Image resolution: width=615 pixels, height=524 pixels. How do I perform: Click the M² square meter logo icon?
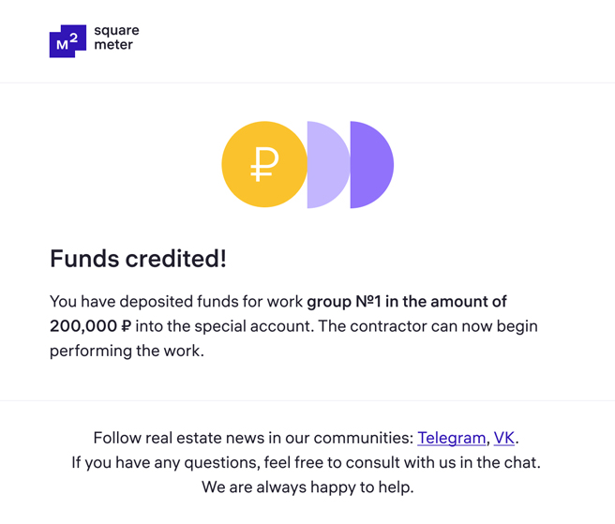[x=67, y=41]
